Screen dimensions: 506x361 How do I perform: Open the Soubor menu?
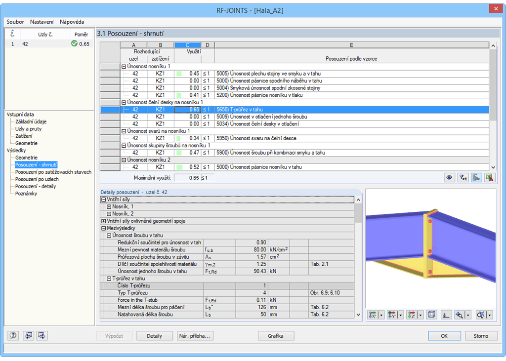(15, 22)
